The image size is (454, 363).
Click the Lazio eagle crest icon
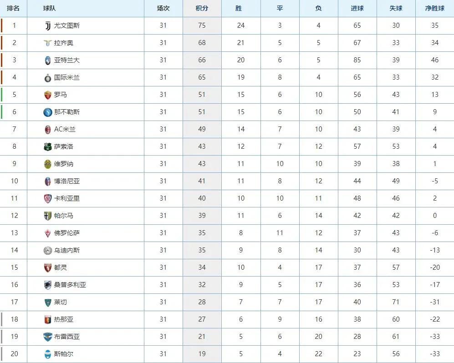(x=48, y=43)
